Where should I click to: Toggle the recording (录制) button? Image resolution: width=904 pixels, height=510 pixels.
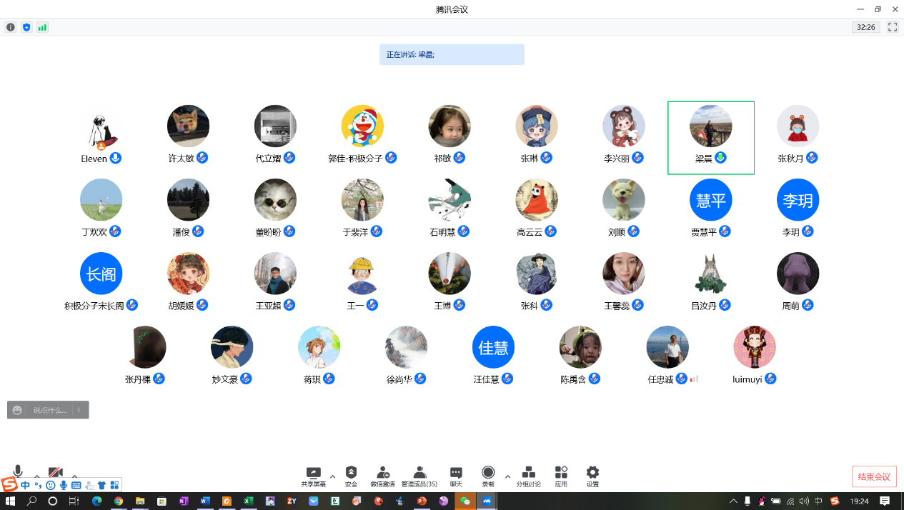[488, 476]
